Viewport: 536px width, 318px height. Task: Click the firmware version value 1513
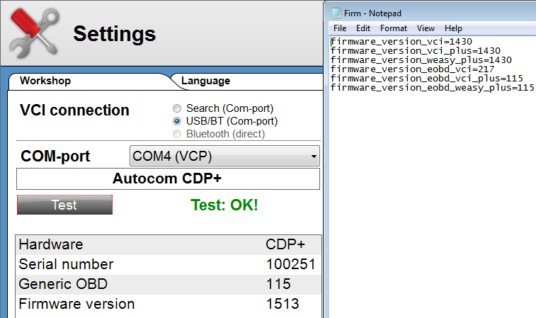point(283,304)
